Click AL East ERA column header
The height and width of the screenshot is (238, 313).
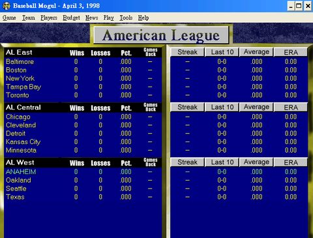point(291,52)
